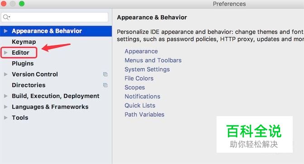Select Keymap in settings tree
304x164 pixels.
click(x=24, y=42)
